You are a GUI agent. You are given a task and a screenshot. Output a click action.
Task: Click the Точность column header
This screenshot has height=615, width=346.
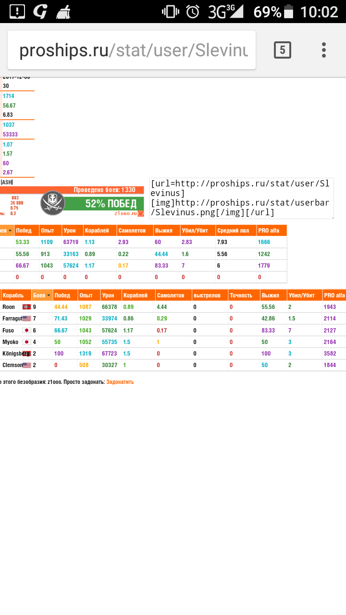(241, 295)
